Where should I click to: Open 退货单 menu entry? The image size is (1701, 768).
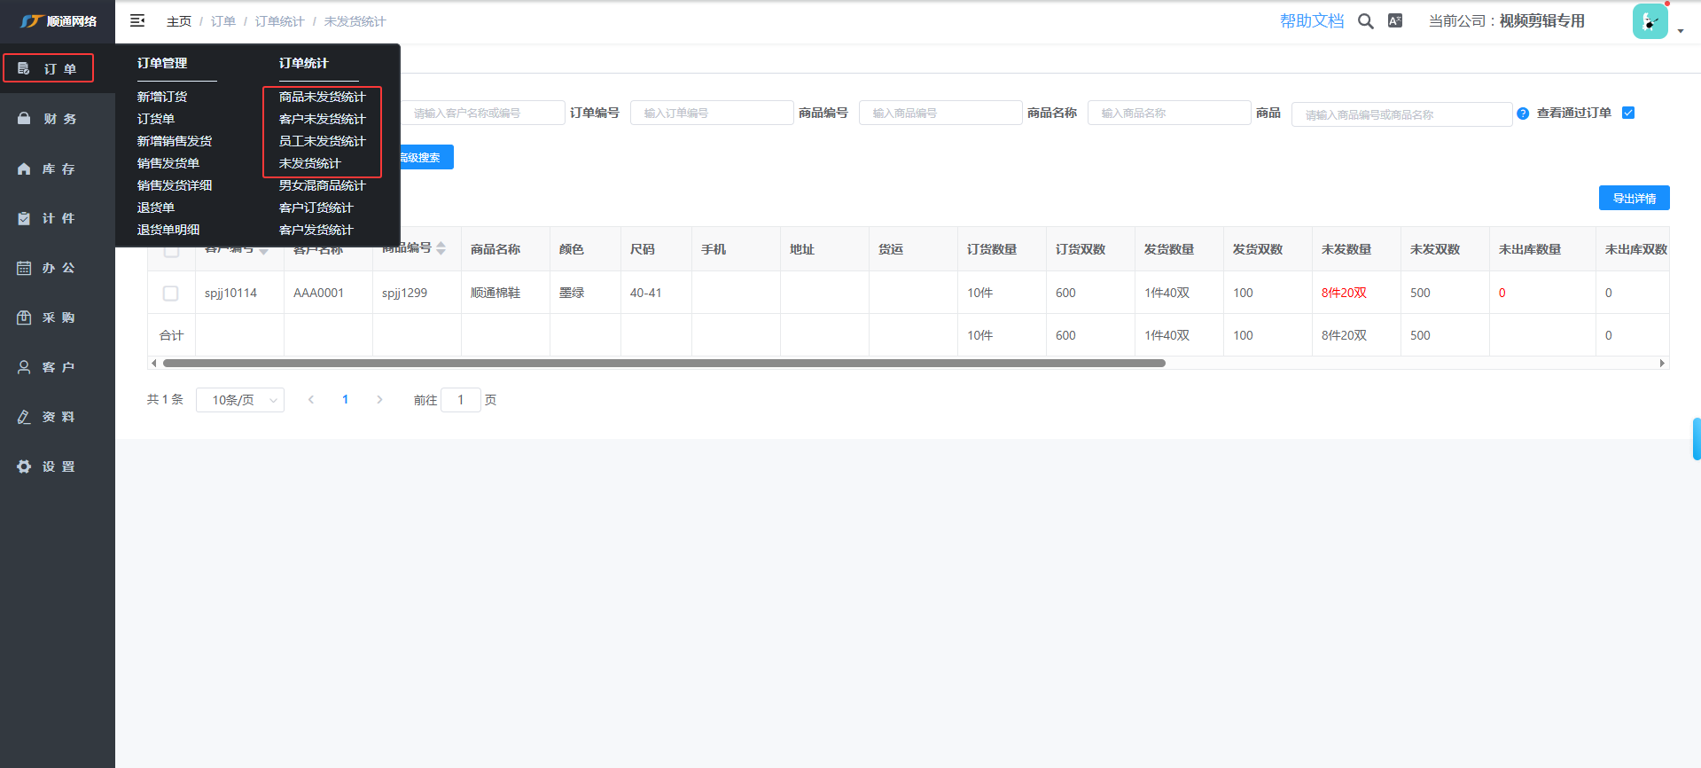click(x=156, y=208)
